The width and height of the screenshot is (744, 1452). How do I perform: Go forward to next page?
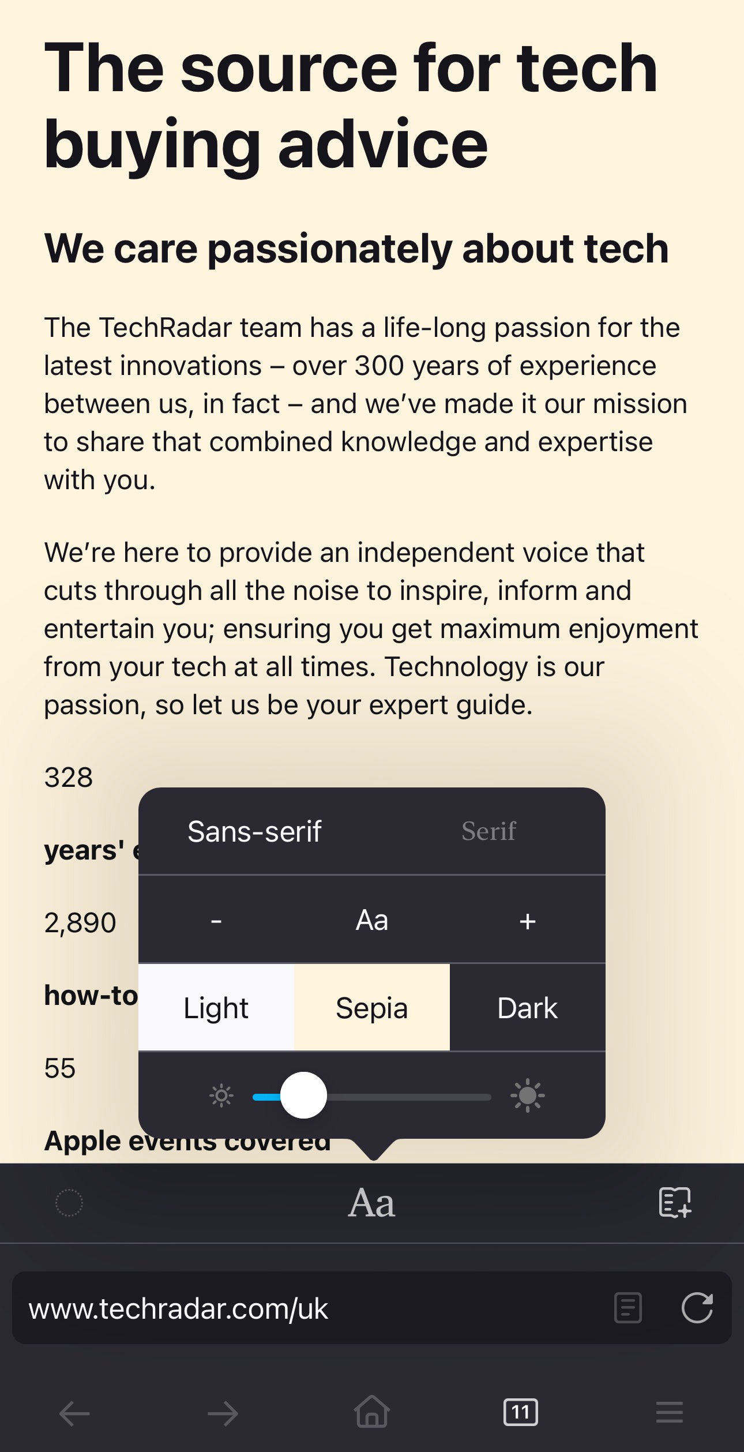[x=223, y=1413]
